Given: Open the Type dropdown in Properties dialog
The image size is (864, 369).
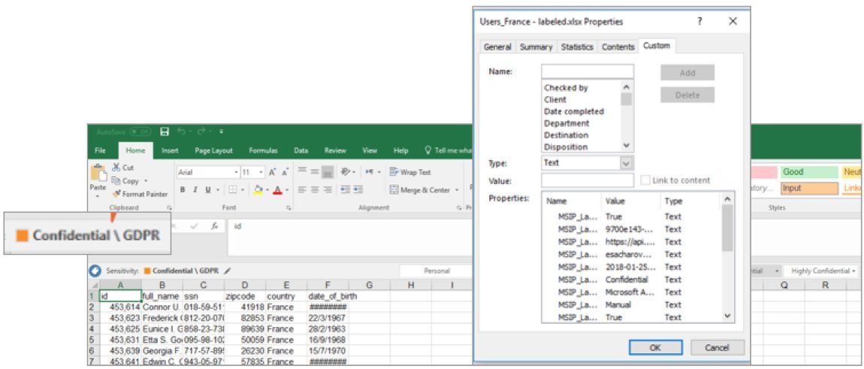Looking at the screenshot, I should [x=626, y=163].
